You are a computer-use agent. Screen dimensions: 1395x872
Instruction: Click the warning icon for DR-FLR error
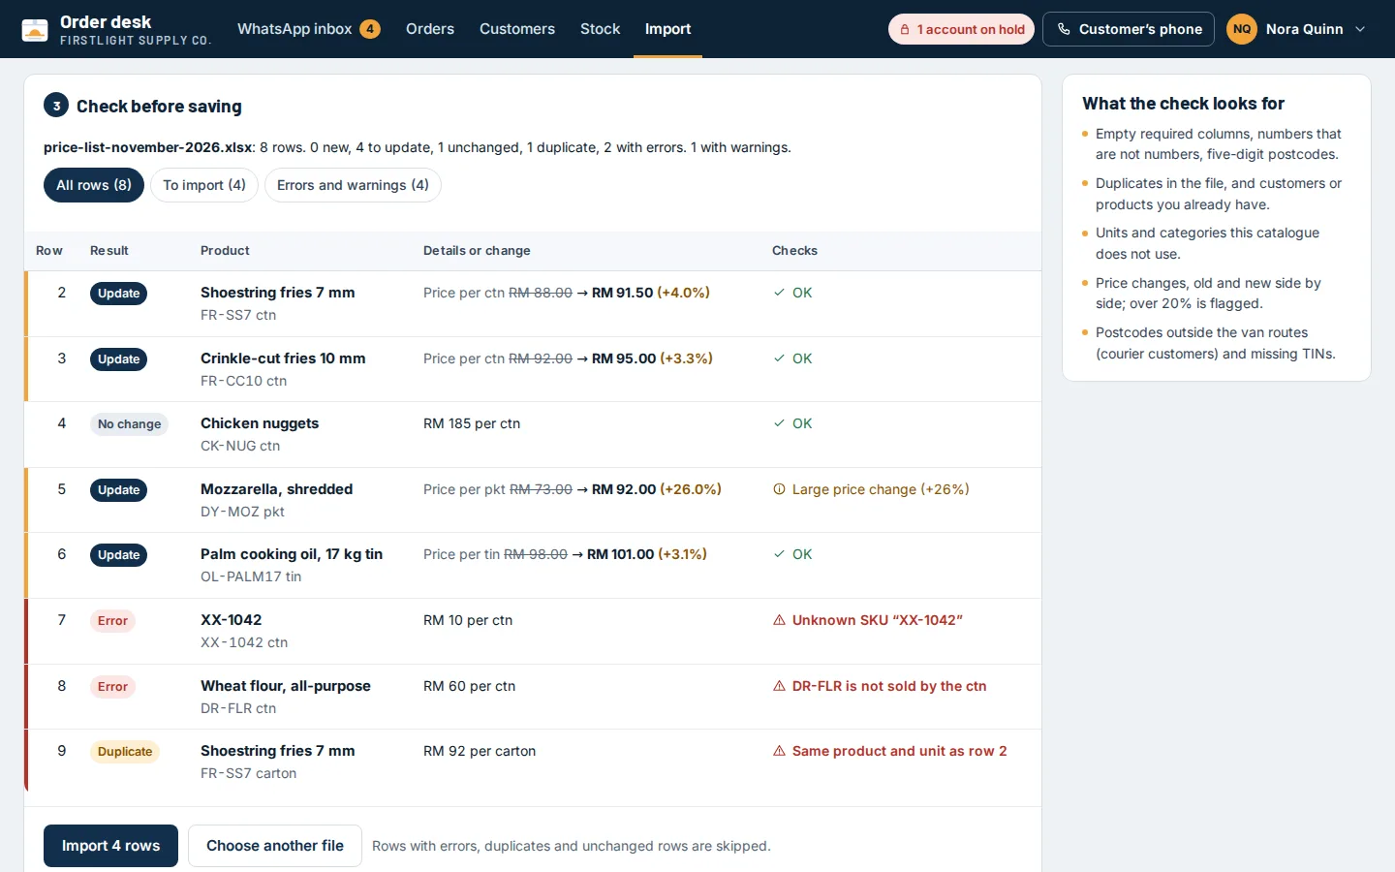[x=779, y=686]
